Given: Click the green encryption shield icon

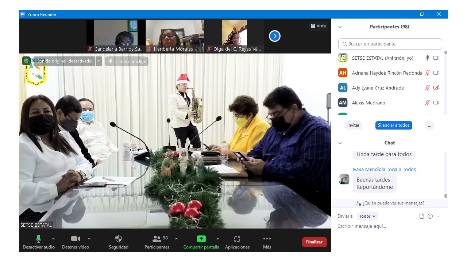Looking at the screenshot, I should tap(26, 61).
